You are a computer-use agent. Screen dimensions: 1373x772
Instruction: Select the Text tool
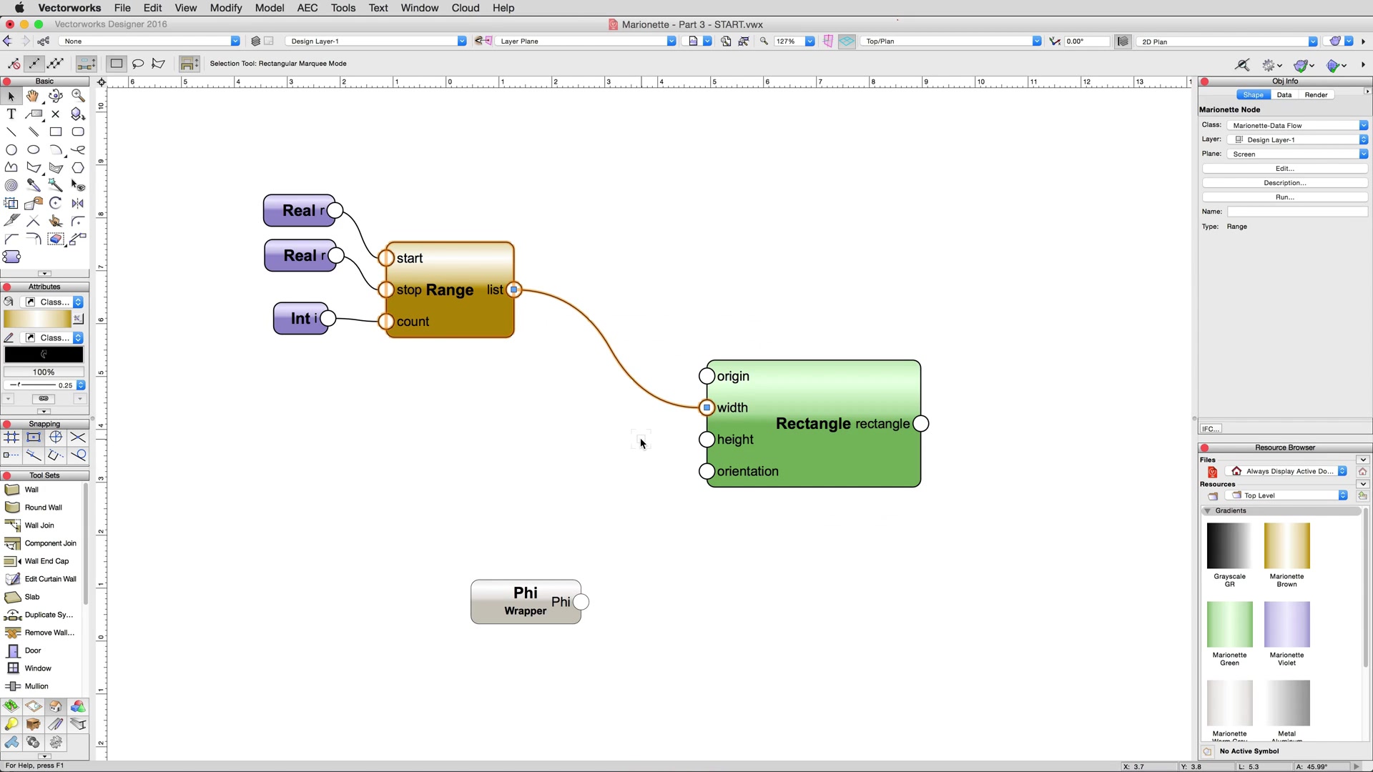11,114
